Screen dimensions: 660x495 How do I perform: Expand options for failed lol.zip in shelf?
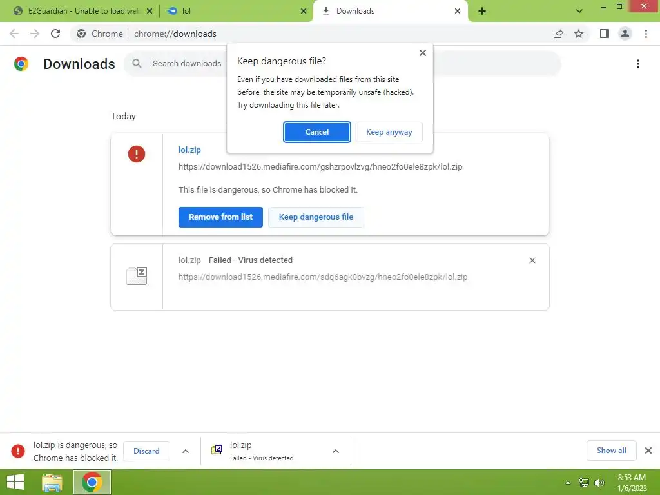335,451
